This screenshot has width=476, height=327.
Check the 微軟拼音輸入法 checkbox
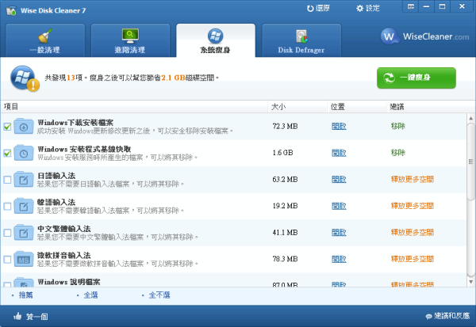[8, 260]
